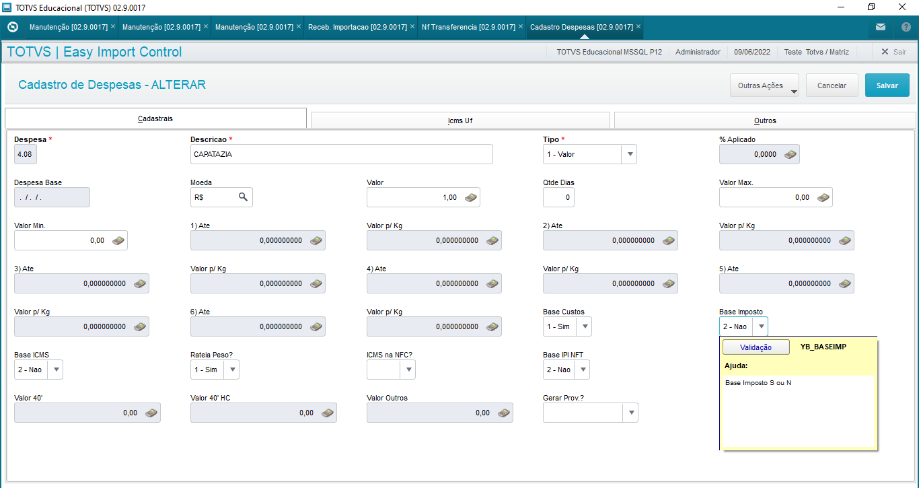
Task: Open the calculator icon in 4) Ate
Action: coord(492,283)
